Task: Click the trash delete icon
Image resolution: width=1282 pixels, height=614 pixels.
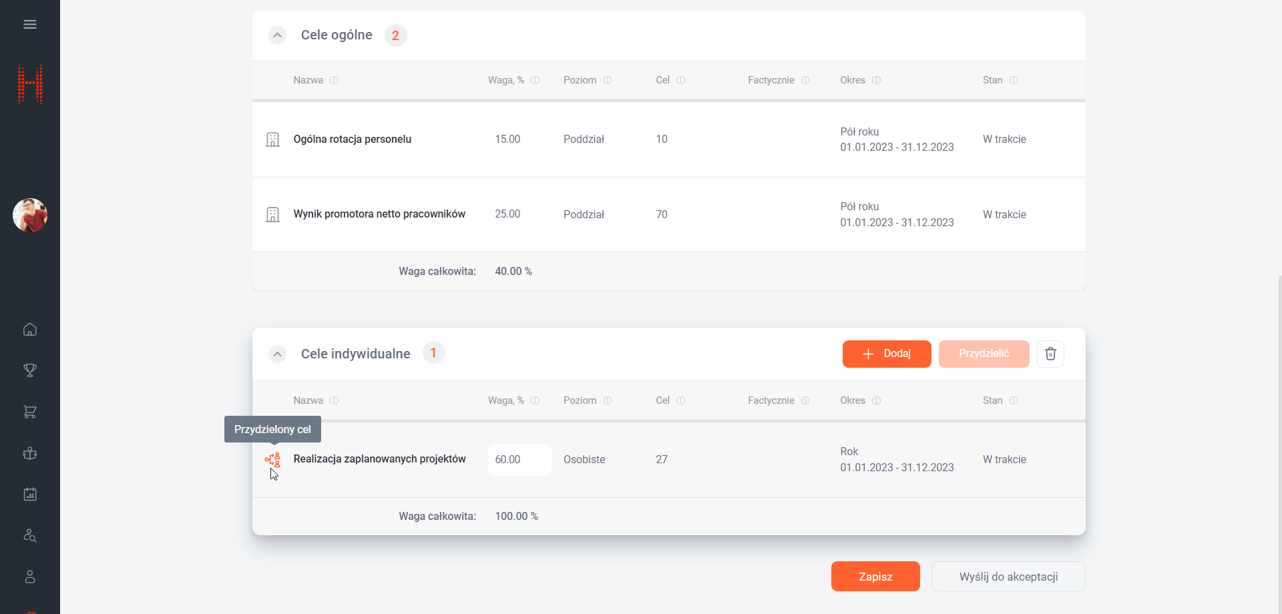Action: tap(1050, 354)
